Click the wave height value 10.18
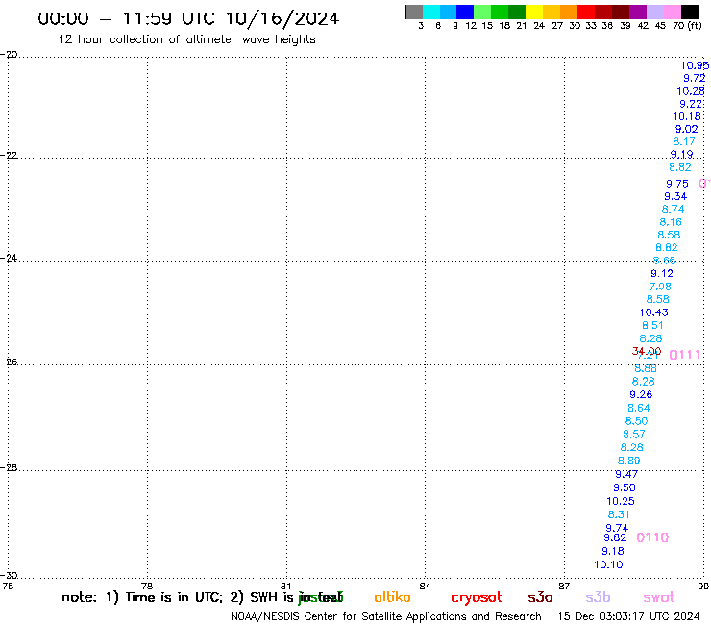711x625 pixels. [687, 116]
